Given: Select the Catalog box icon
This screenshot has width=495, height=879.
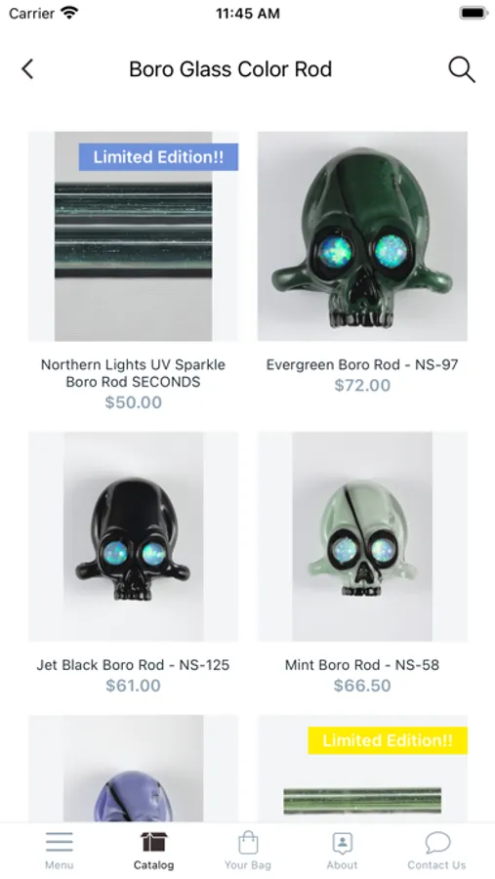Looking at the screenshot, I should click(153, 842).
